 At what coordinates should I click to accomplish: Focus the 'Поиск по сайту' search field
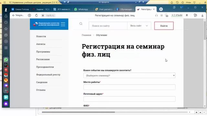point(108,26)
